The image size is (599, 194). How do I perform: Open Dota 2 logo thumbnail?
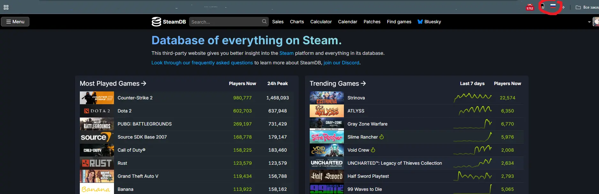coord(97,111)
